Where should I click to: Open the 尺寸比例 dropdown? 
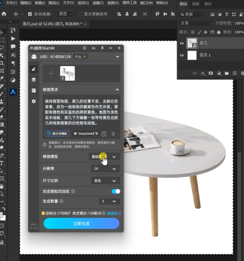pos(105,181)
